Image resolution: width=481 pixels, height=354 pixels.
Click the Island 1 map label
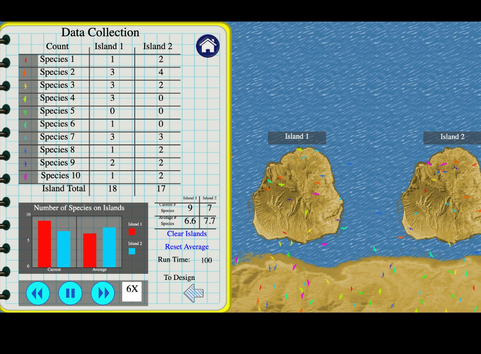click(296, 136)
